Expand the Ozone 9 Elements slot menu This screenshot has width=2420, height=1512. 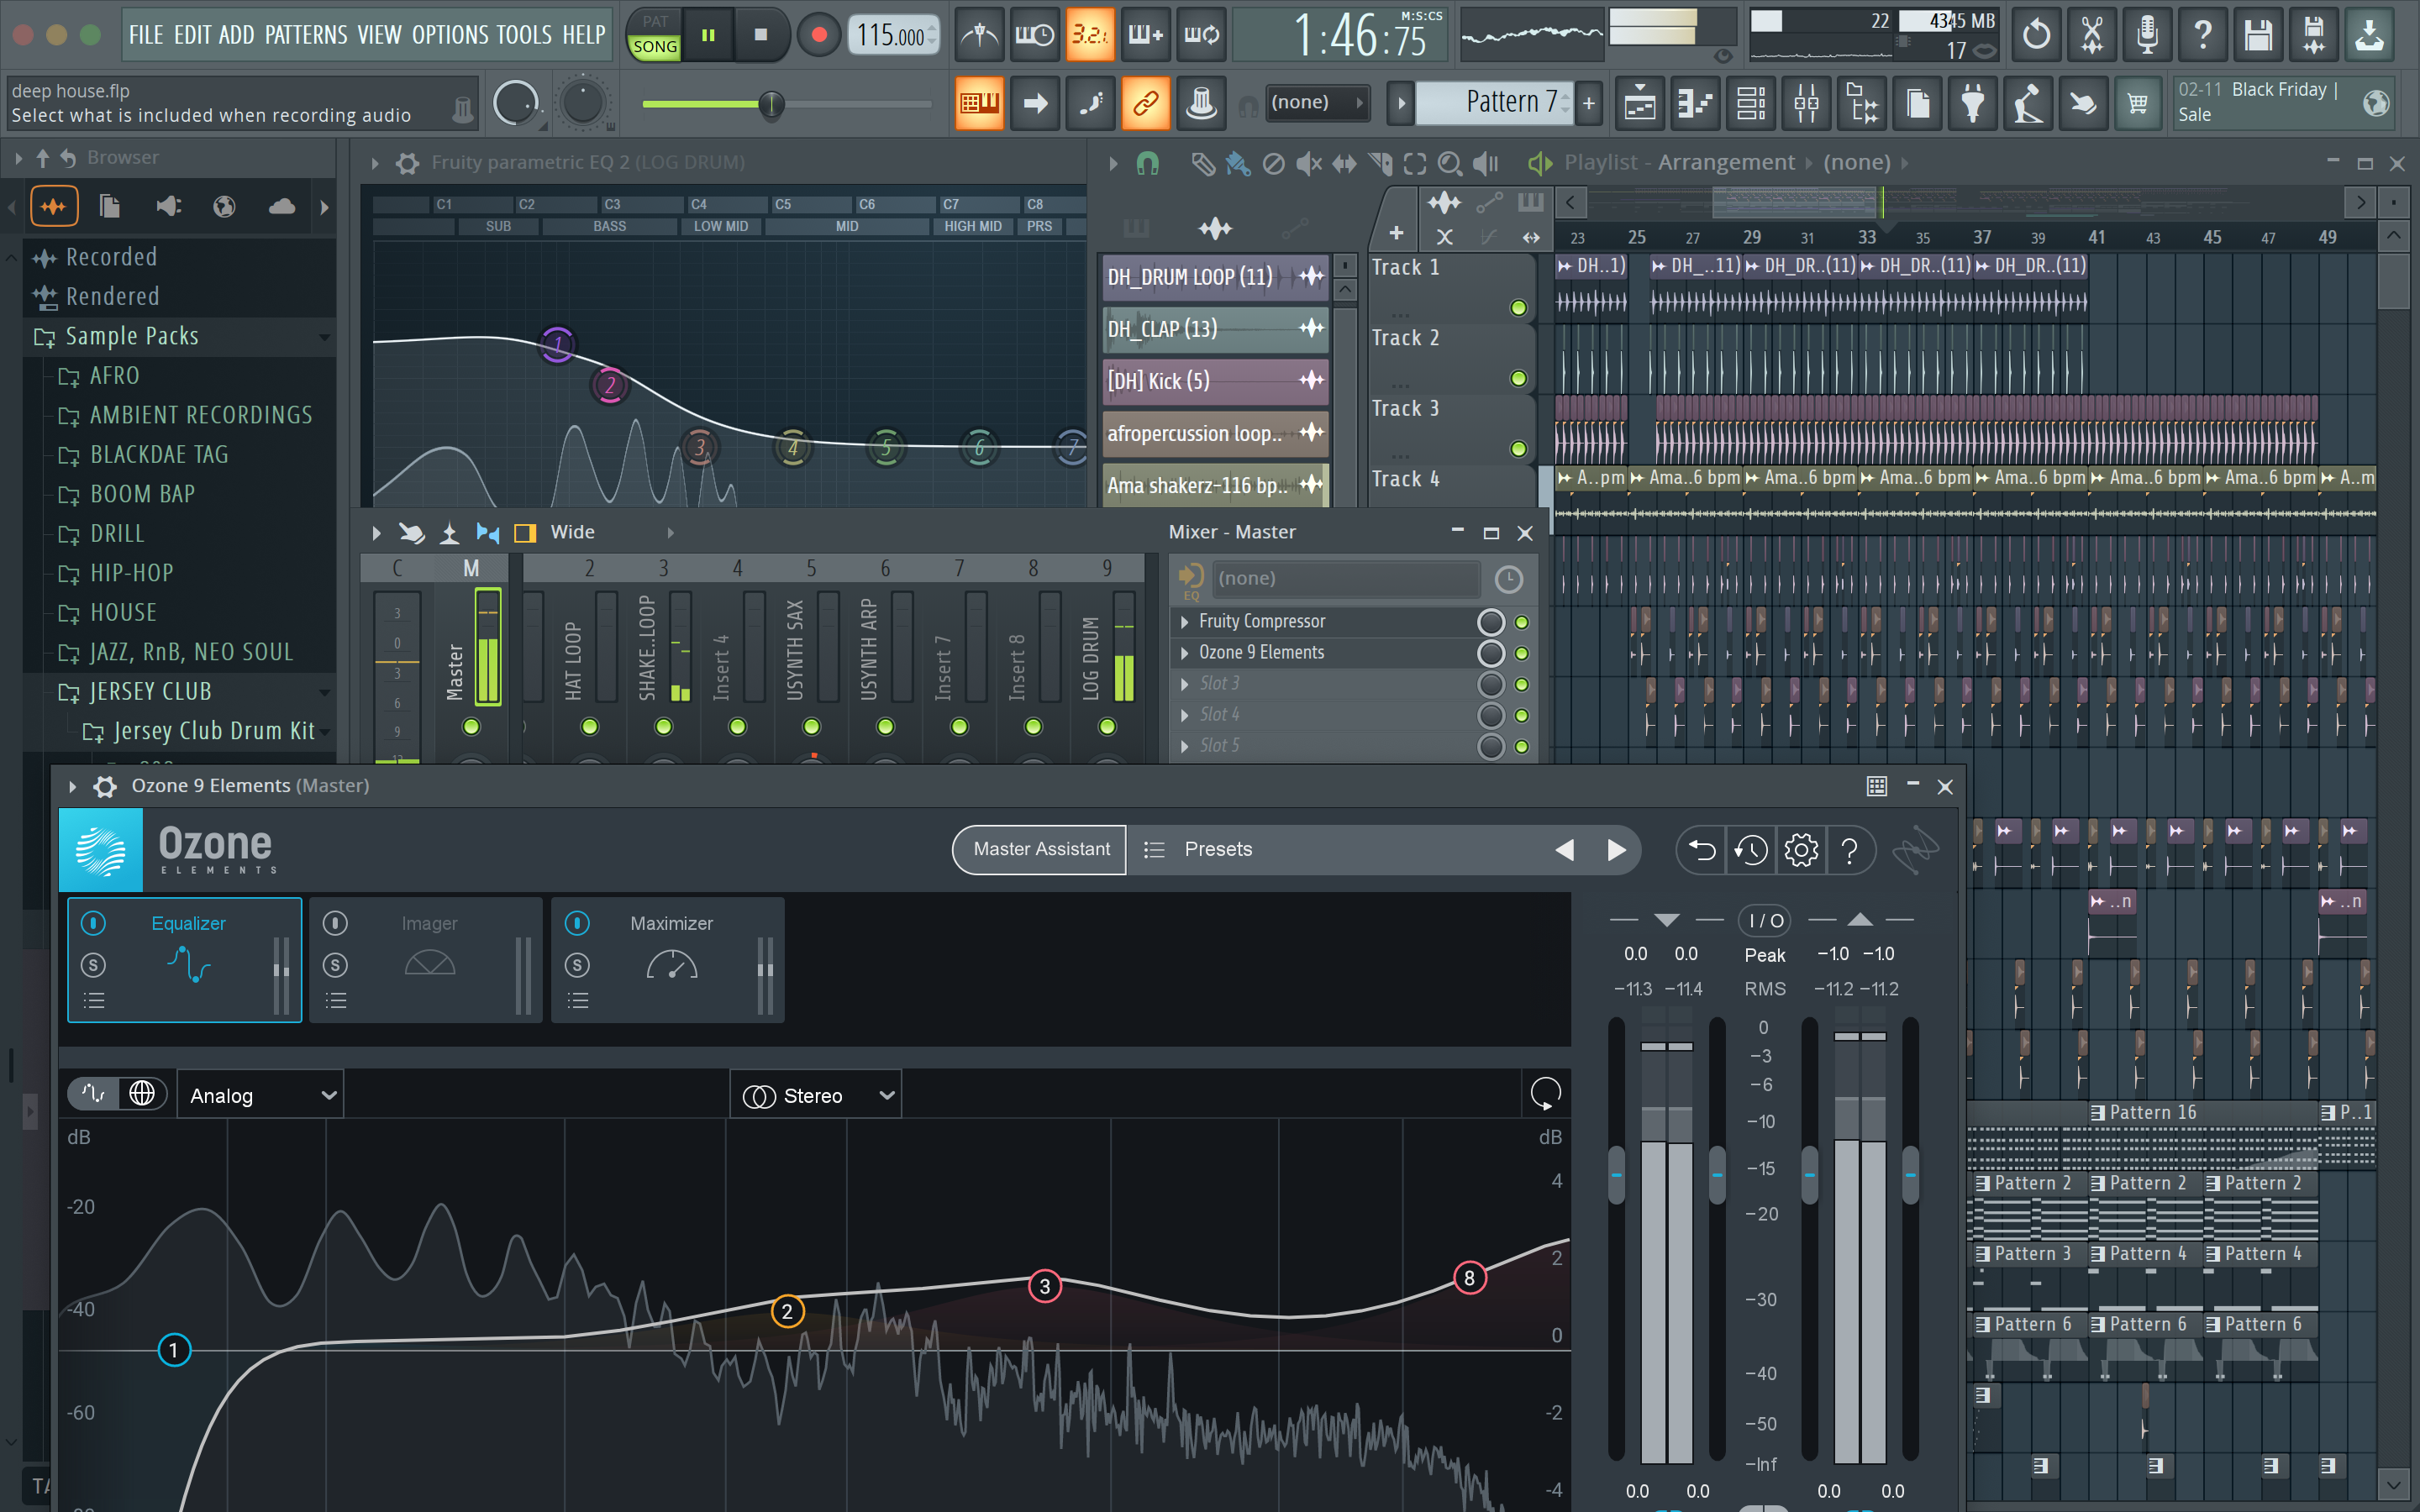[1185, 653]
